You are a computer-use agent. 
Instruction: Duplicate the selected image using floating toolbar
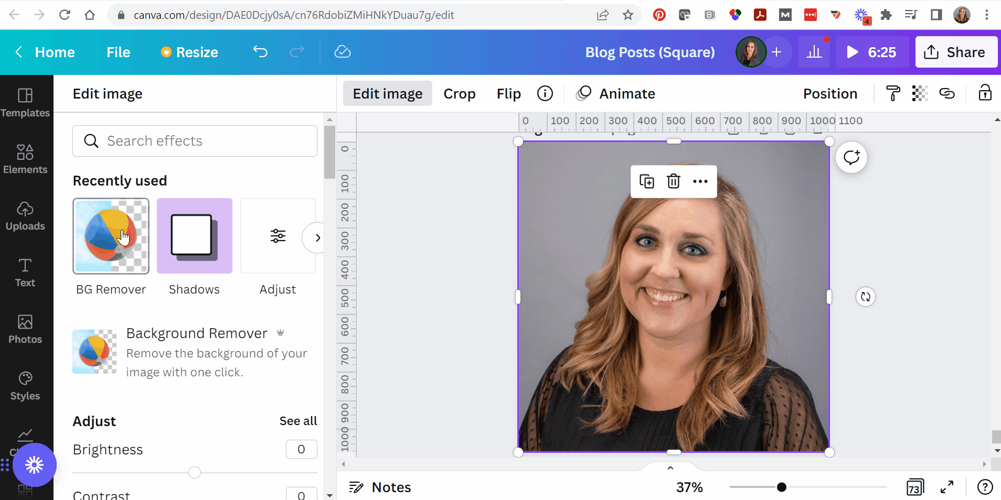647,181
